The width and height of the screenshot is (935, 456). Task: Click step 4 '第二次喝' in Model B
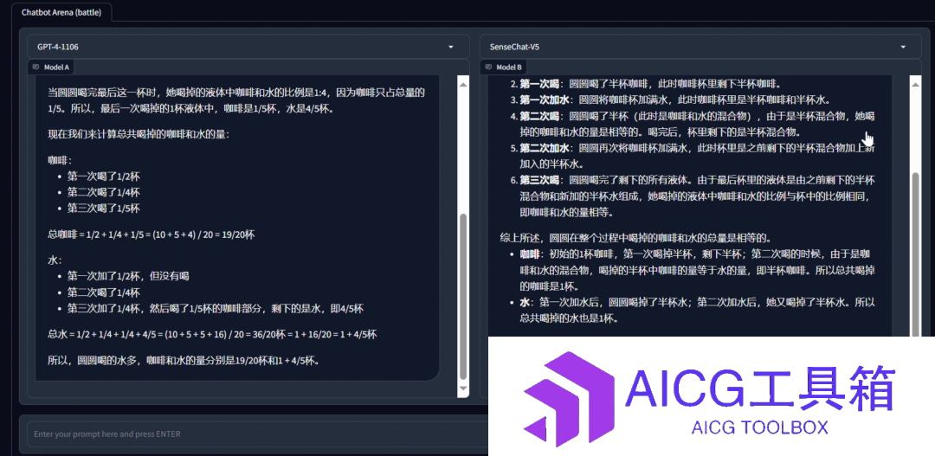(539, 116)
